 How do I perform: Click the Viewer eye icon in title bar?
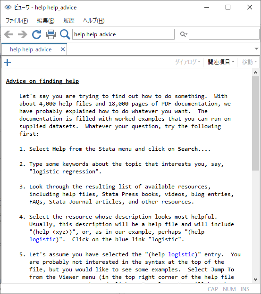click(8, 8)
